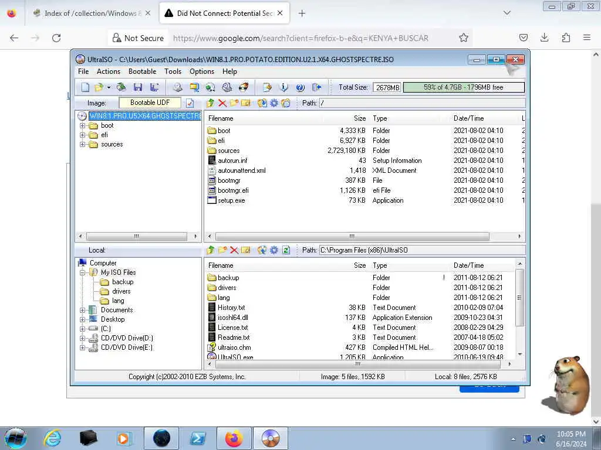The width and height of the screenshot is (601, 450).
Task: Click the New image toolbar icon
Action: pos(85,88)
